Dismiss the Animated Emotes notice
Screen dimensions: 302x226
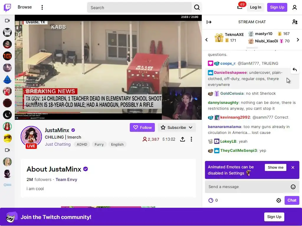point(293,167)
